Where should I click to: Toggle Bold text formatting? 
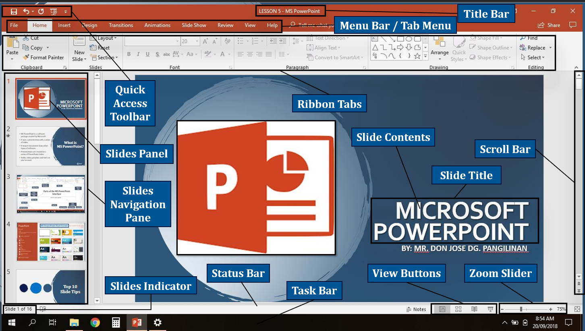pyautogui.click(x=129, y=54)
